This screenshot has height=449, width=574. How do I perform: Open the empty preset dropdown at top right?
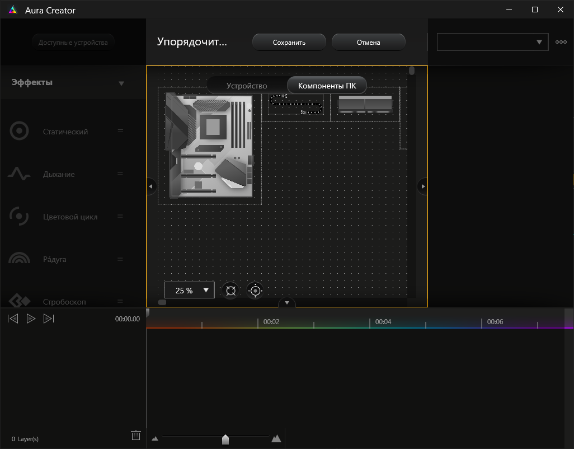[x=492, y=41]
